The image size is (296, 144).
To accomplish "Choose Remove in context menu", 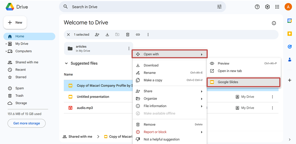I will click(x=170, y=125).
